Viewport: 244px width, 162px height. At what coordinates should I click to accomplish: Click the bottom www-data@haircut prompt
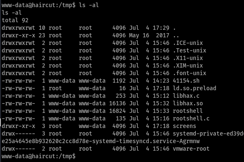(x=39, y=156)
